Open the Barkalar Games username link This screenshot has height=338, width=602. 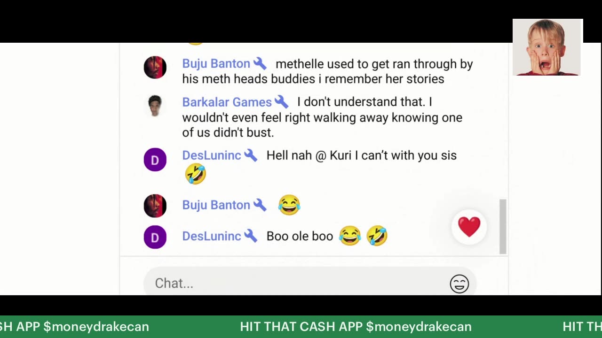pyautogui.click(x=227, y=102)
